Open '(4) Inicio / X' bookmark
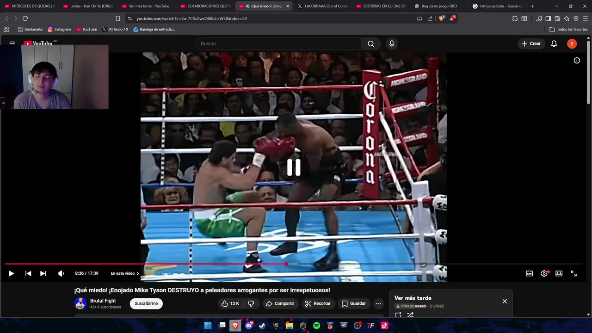The width and height of the screenshot is (592, 333). [x=115, y=29]
